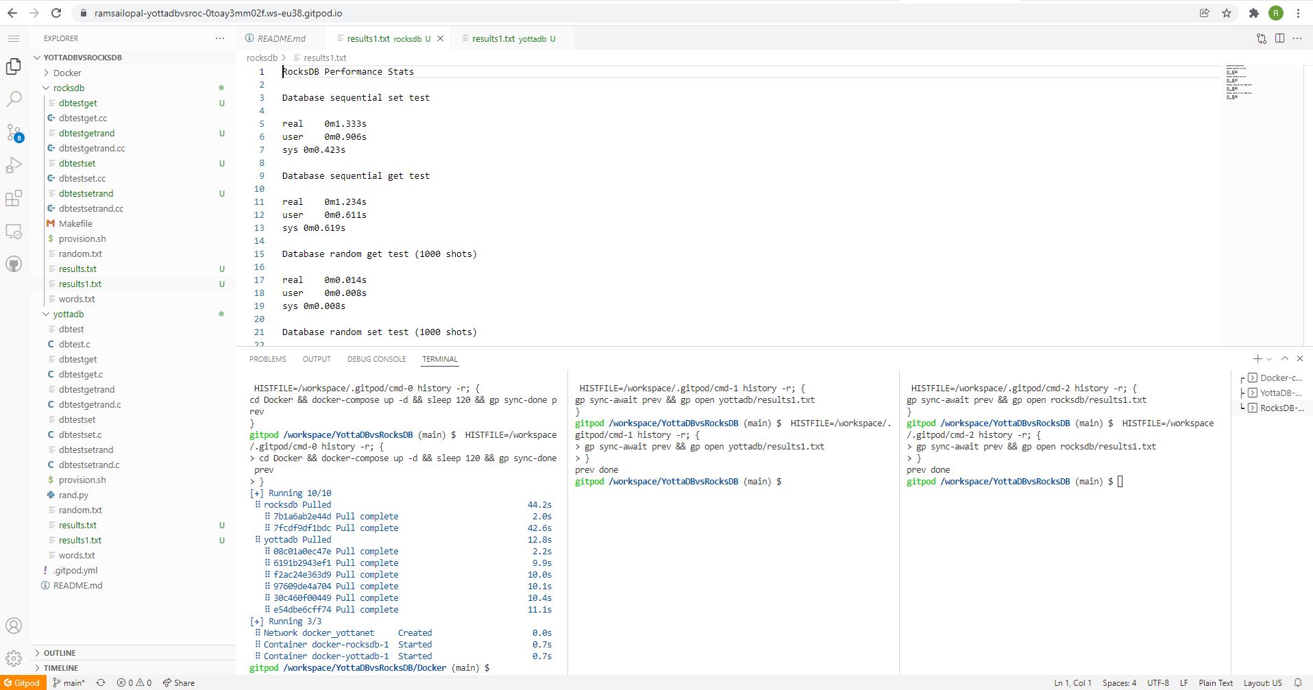The width and height of the screenshot is (1313, 690).
Task: Open the Accounts menu
Action: [x=14, y=626]
